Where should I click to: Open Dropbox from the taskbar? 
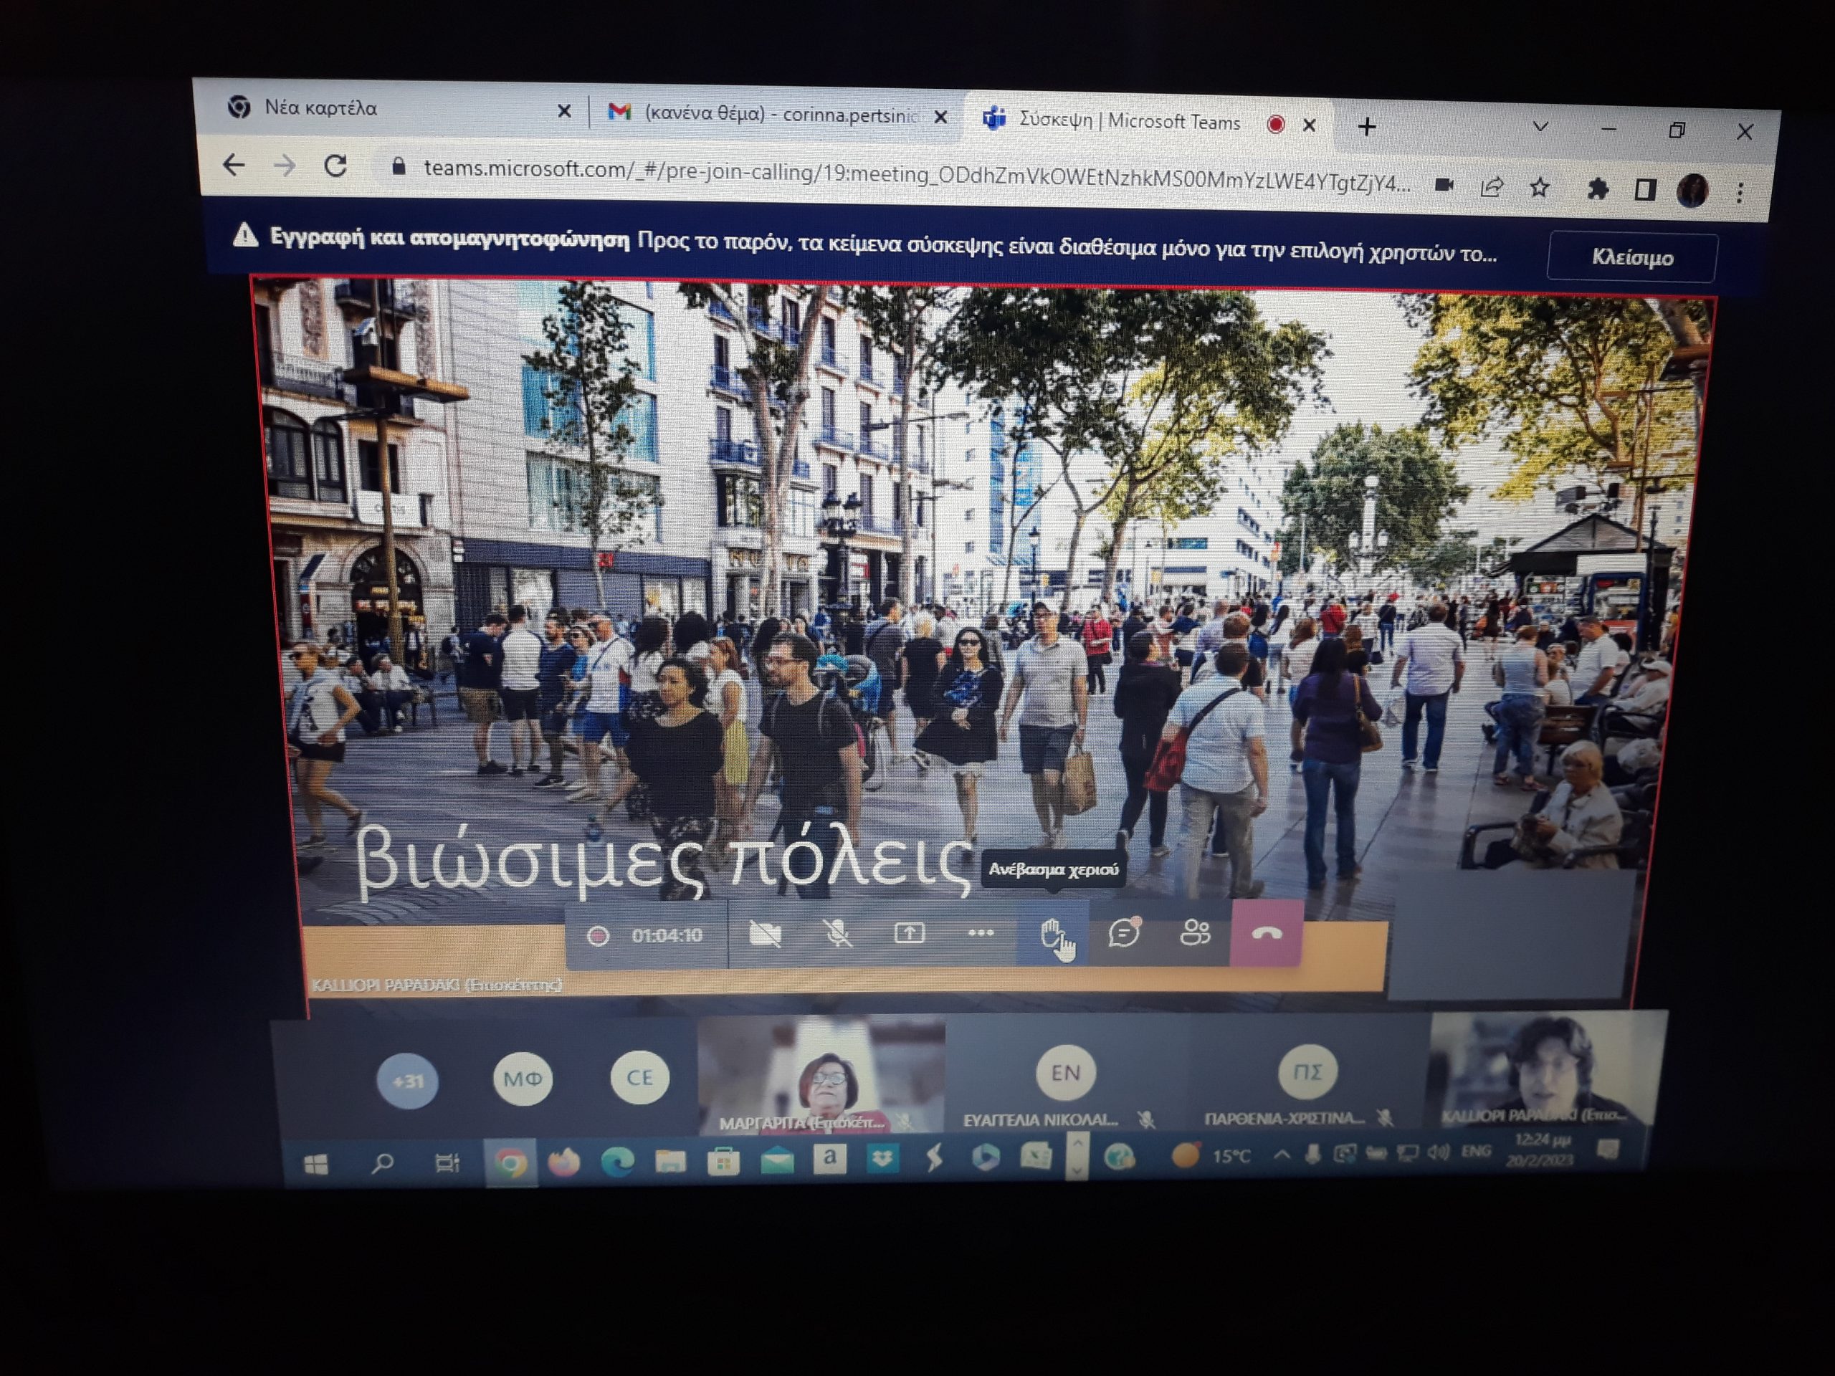pyautogui.click(x=882, y=1158)
